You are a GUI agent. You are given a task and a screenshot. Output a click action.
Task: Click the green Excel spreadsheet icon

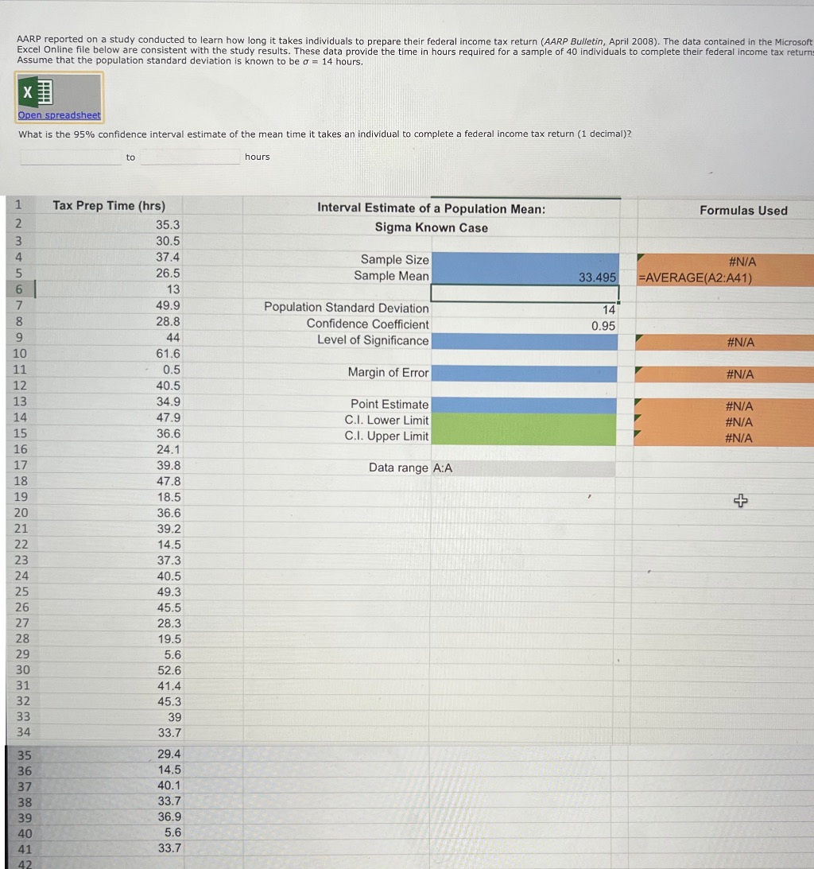coord(37,92)
